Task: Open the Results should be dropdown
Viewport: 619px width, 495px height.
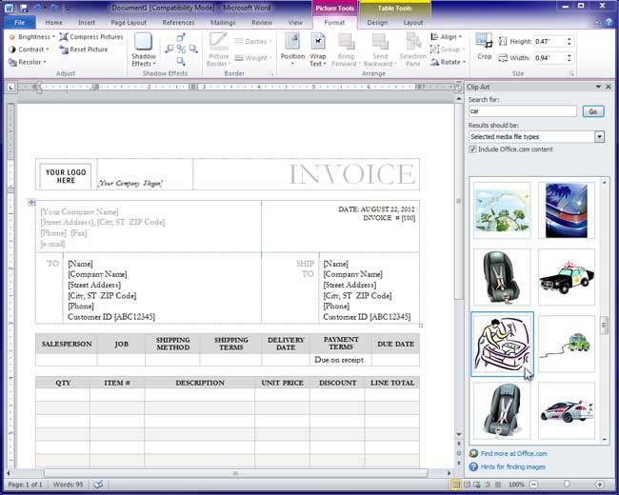Action: click(599, 137)
